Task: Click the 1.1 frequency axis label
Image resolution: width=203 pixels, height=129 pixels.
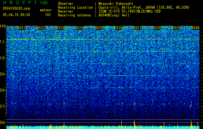Action: tap(3, 42)
